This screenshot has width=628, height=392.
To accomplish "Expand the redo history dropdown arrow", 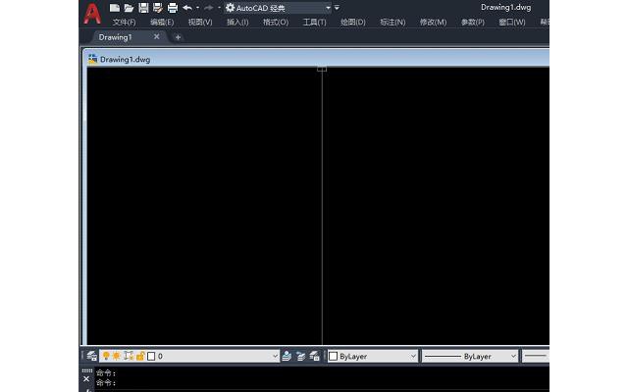I will (219, 8).
